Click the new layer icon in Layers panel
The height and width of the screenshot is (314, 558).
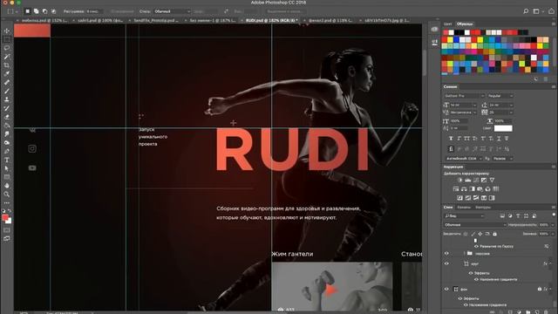537,312
